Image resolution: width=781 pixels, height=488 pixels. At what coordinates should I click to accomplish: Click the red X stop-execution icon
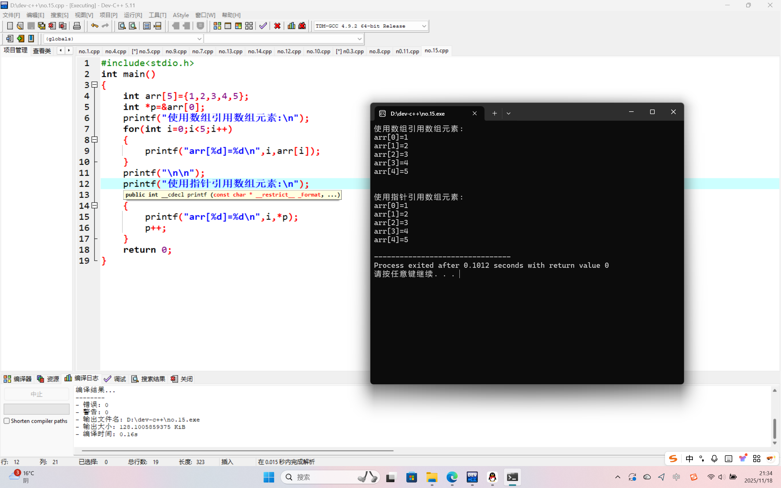(277, 26)
